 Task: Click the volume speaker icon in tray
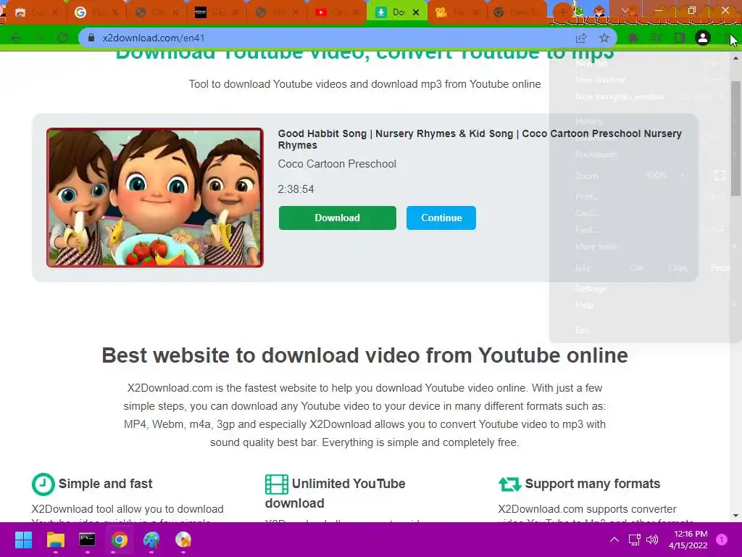click(652, 540)
